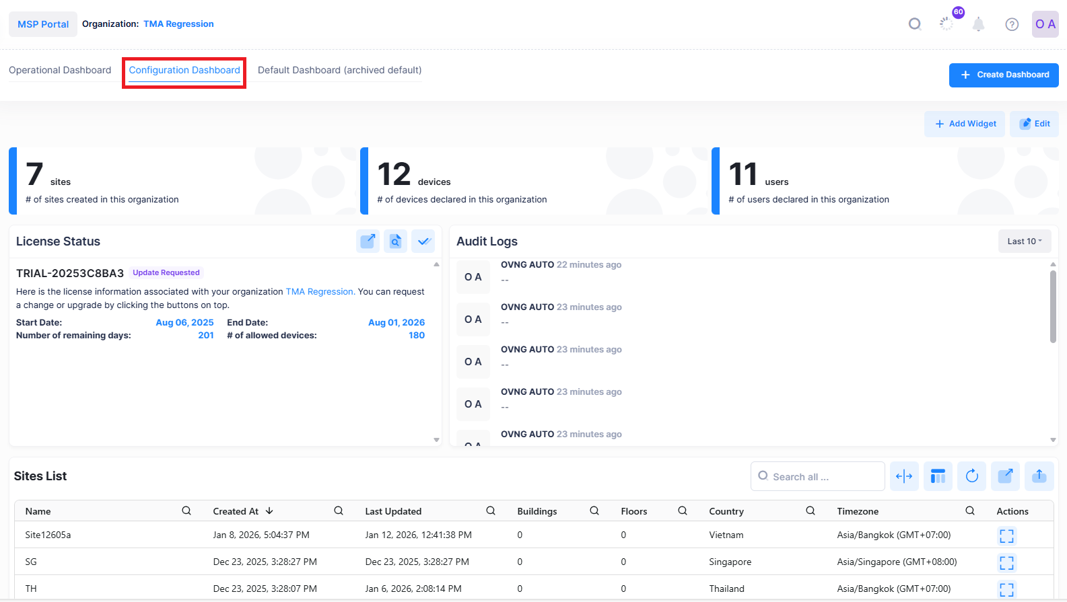This screenshot has height=602, width=1067.
Task: Expand the Site12605a row action
Action: pos(1006,535)
